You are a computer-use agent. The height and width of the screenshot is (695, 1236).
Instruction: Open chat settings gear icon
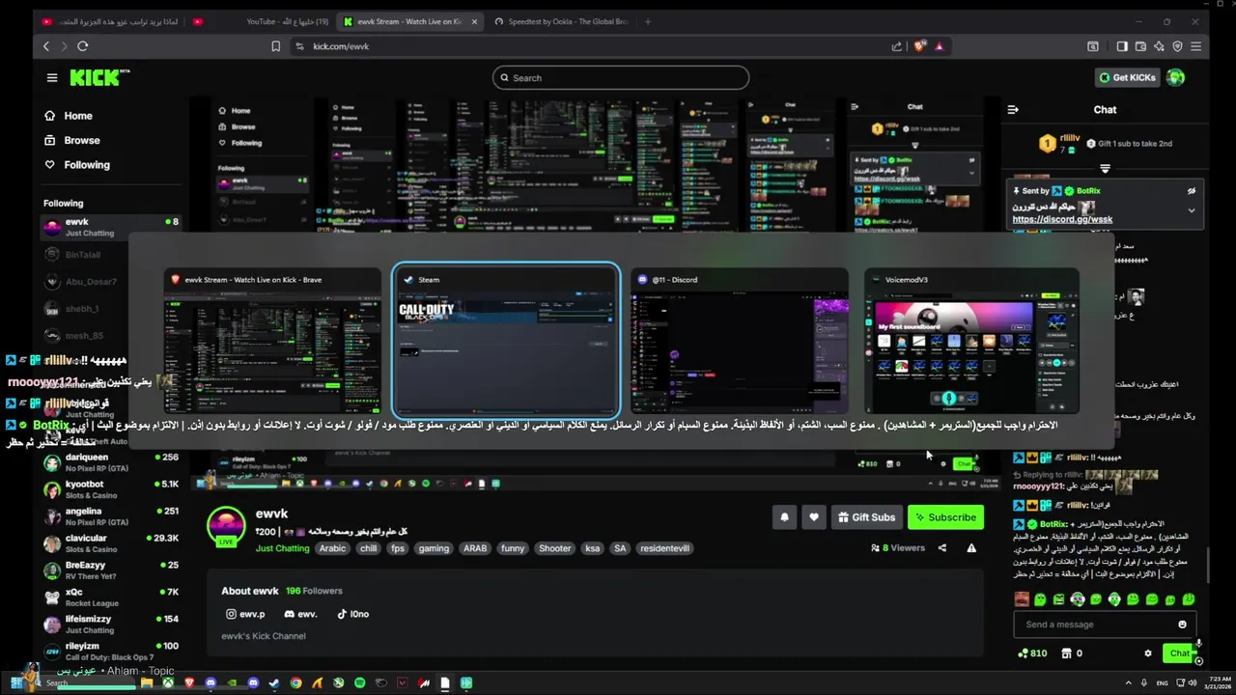pyautogui.click(x=1147, y=653)
